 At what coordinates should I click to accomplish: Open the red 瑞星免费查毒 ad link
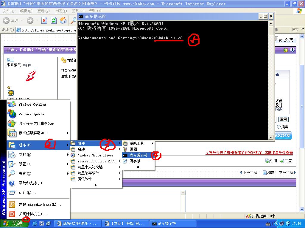point(249,153)
